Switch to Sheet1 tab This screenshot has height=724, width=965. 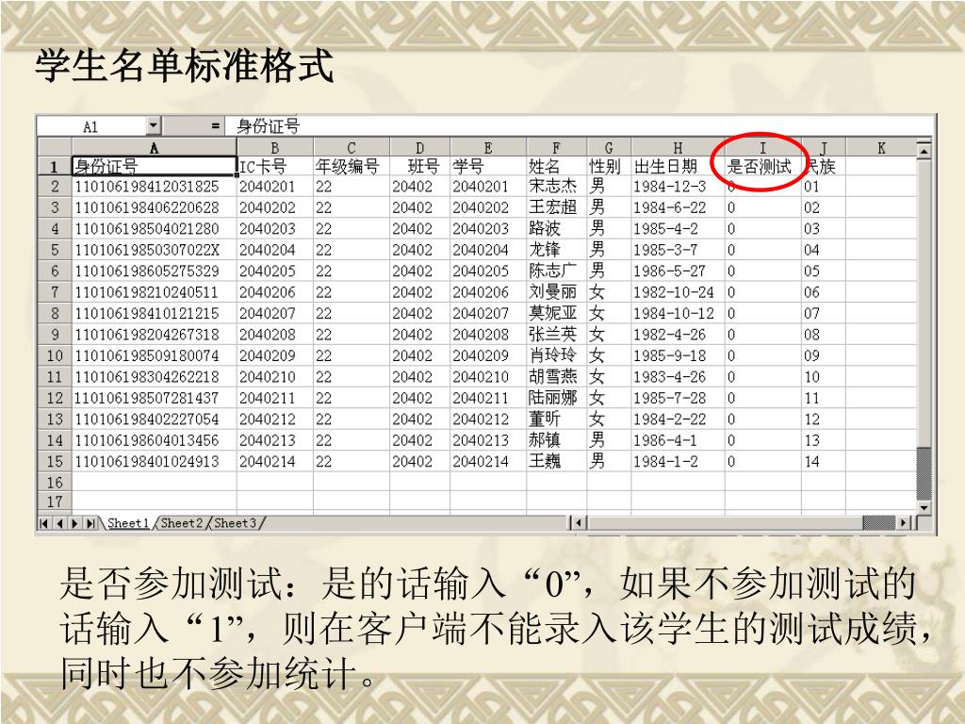coord(128,523)
